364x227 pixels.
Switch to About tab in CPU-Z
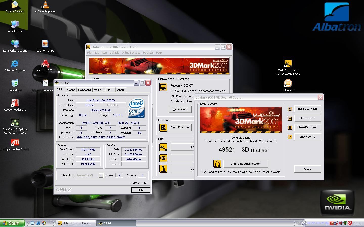pyautogui.click(x=121, y=90)
